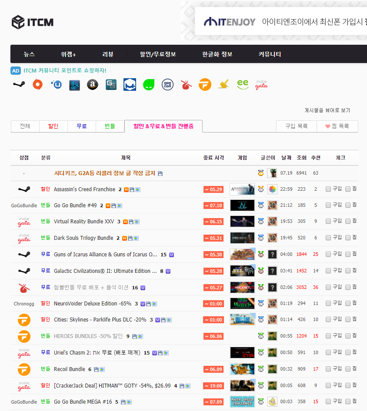Viewport: 367px width, 411px height.
Task: Select the Fanatical store icon in store row
Action: point(205,85)
